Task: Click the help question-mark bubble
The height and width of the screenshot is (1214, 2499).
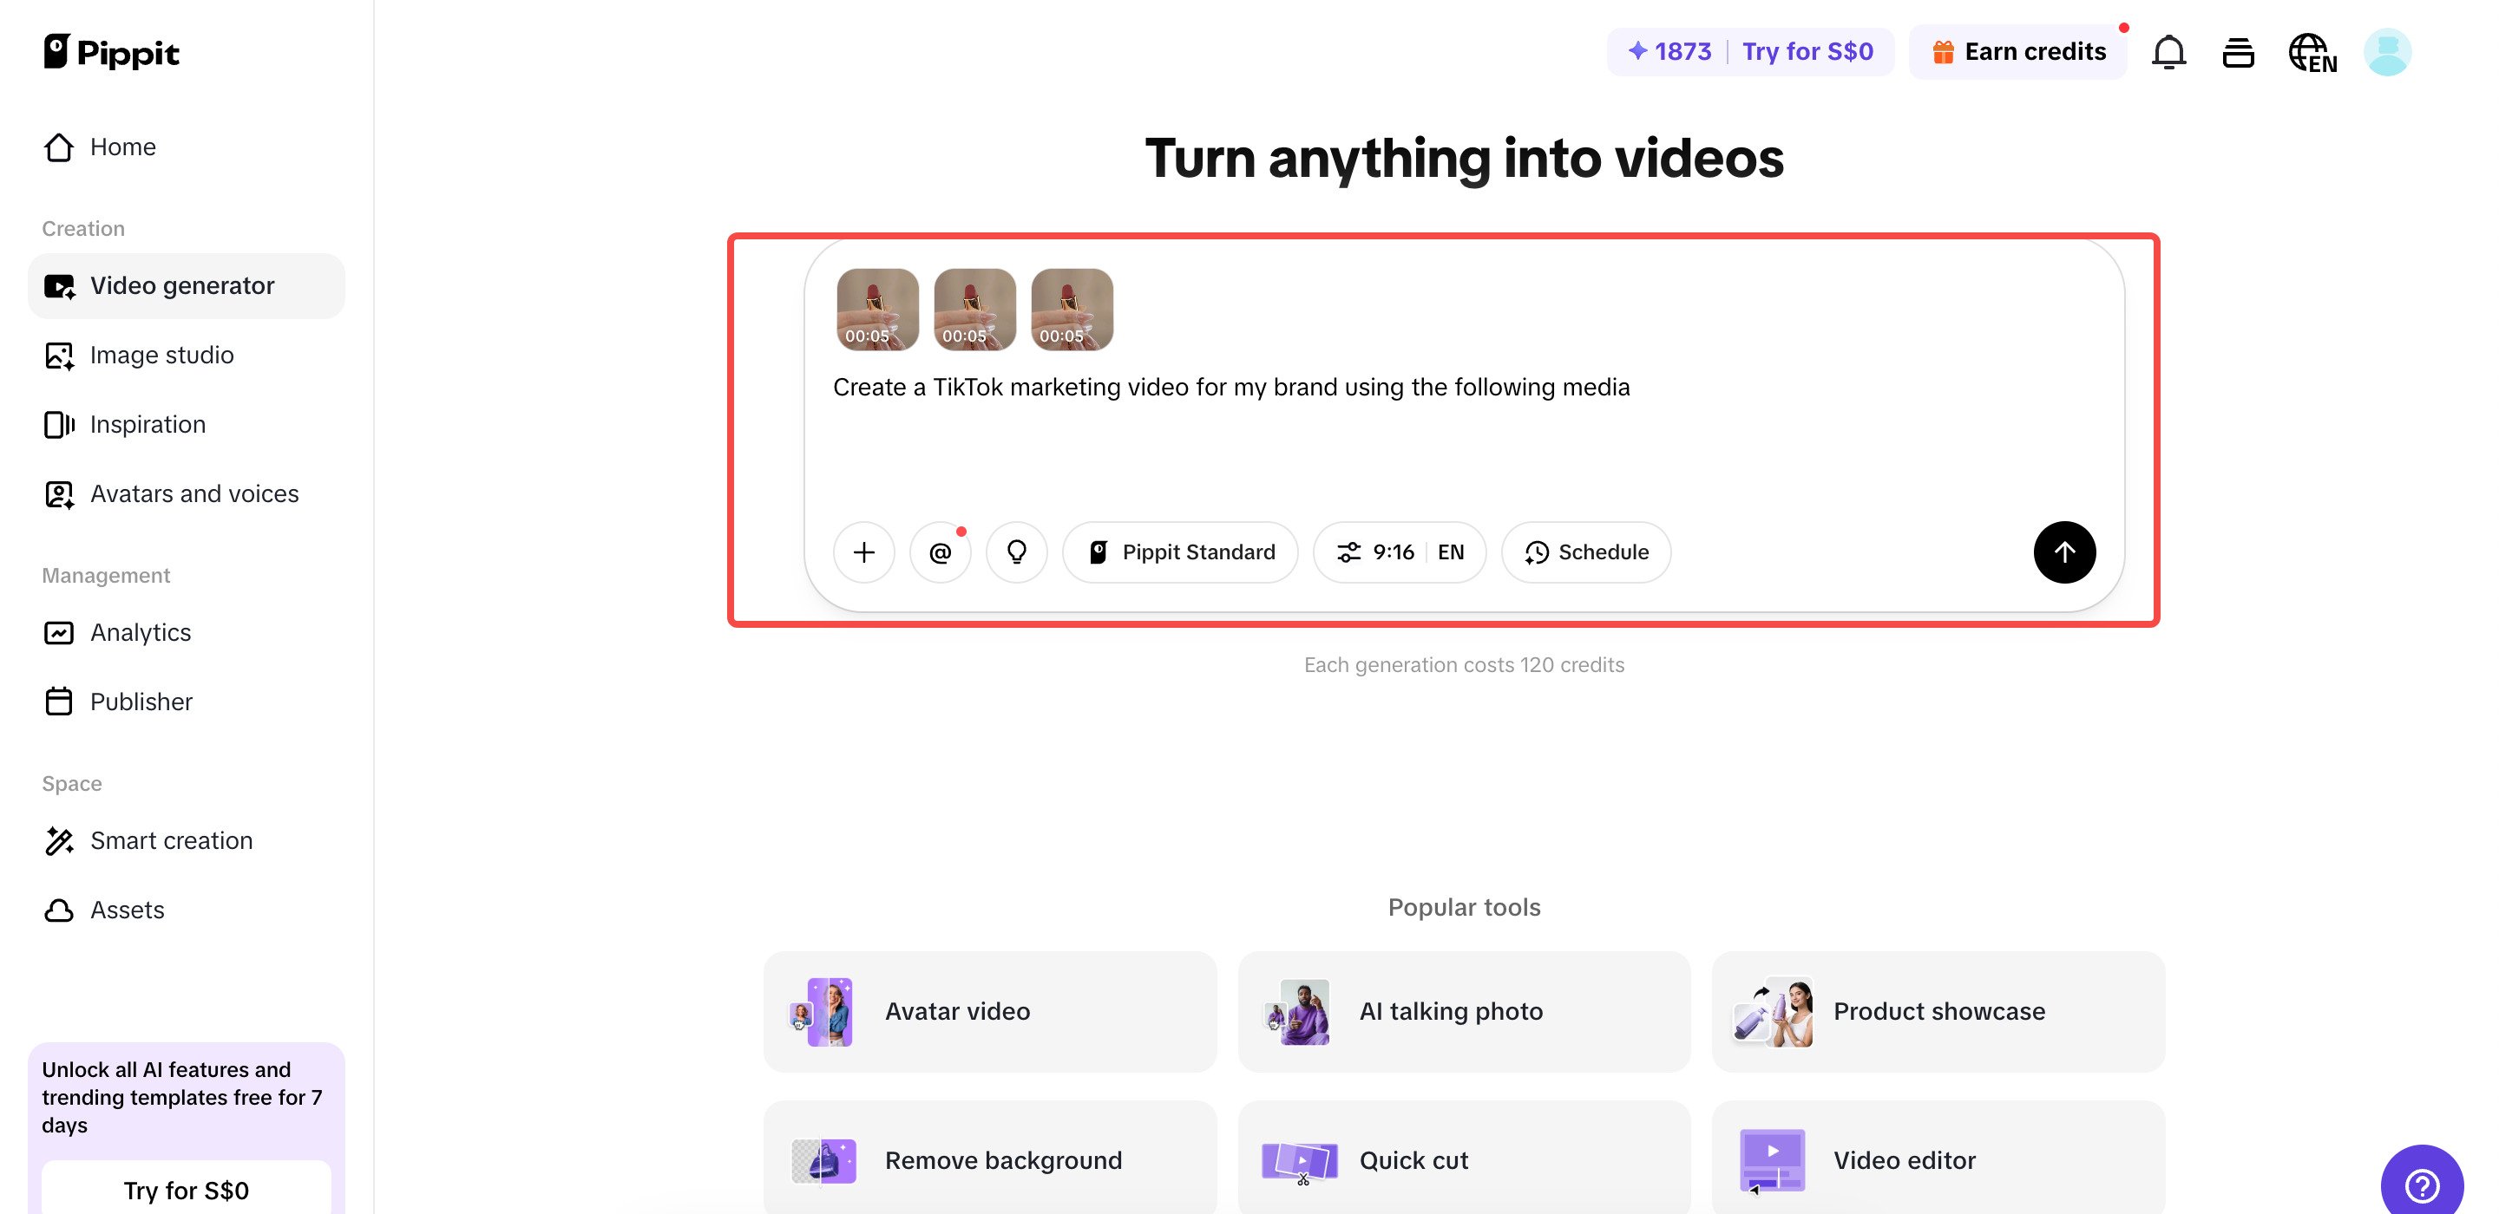Action: point(2422,1185)
